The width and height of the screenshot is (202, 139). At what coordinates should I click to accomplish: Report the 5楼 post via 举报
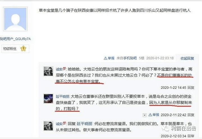coord(111,58)
